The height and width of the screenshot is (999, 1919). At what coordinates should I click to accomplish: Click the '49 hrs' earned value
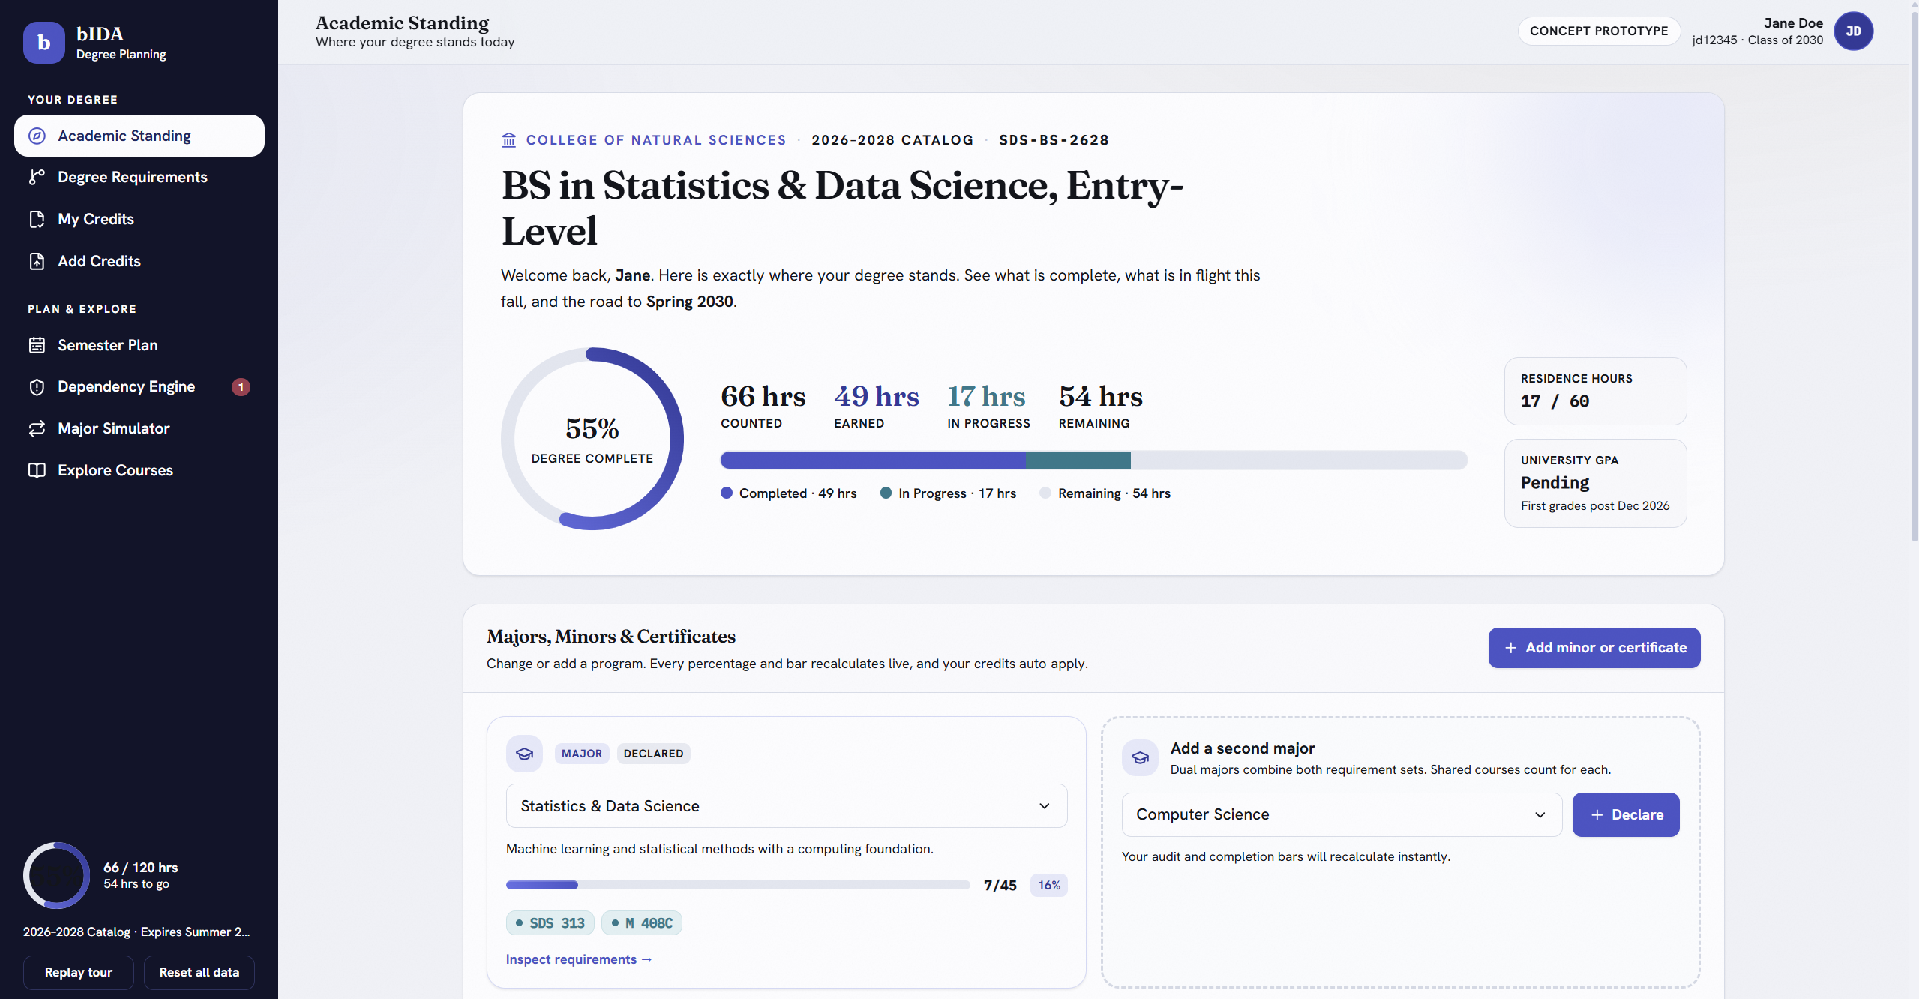pos(877,396)
